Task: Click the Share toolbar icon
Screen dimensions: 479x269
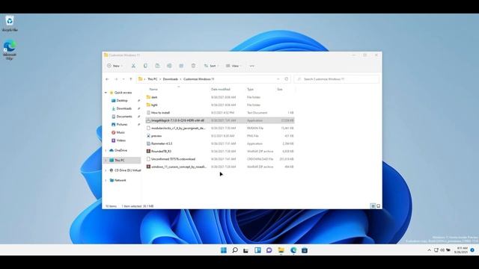Action: click(181, 66)
